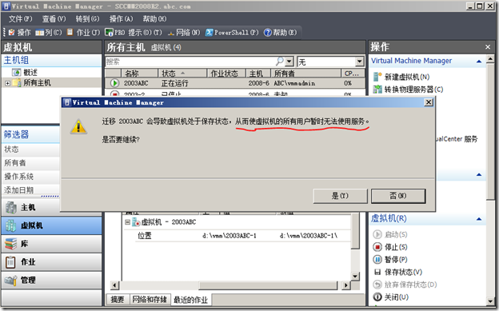Open the 操作(A) menu
Screen dimensions: 499x311
122,18
